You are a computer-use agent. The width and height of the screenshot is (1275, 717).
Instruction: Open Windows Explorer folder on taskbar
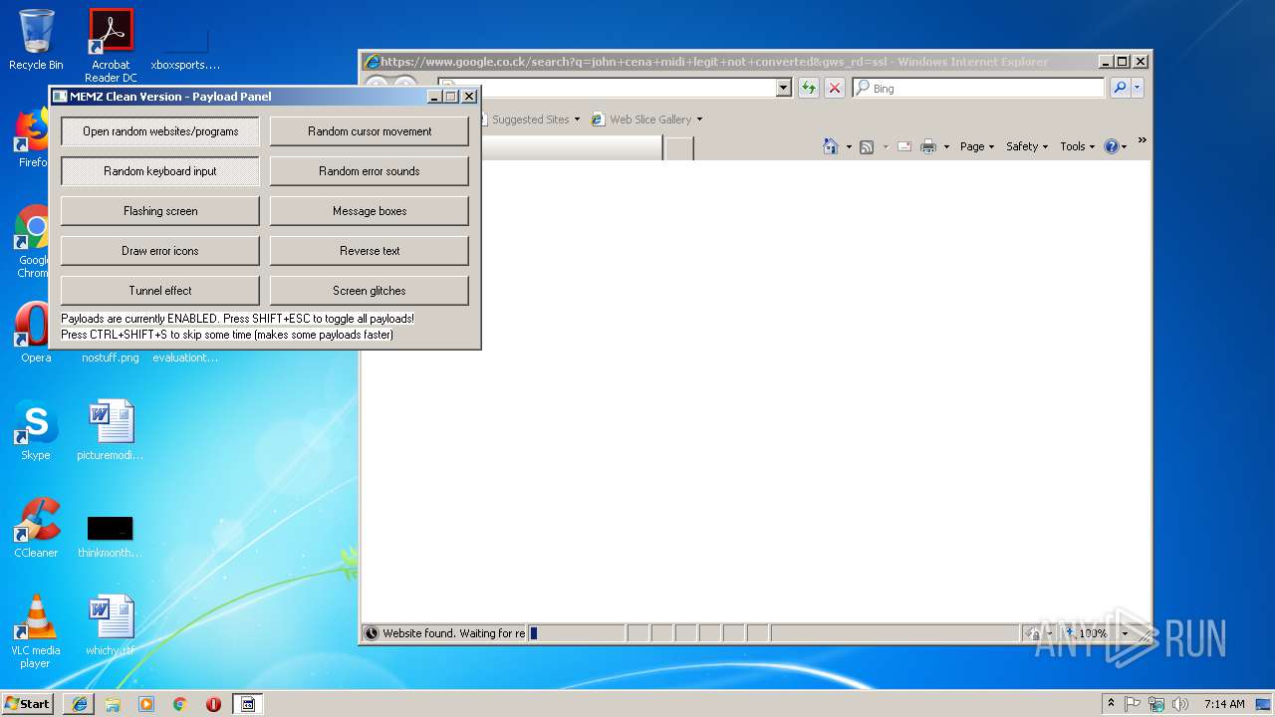pyautogui.click(x=113, y=704)
